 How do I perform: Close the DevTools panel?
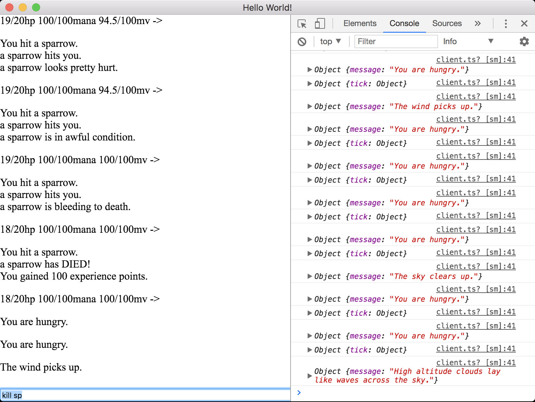524,23
